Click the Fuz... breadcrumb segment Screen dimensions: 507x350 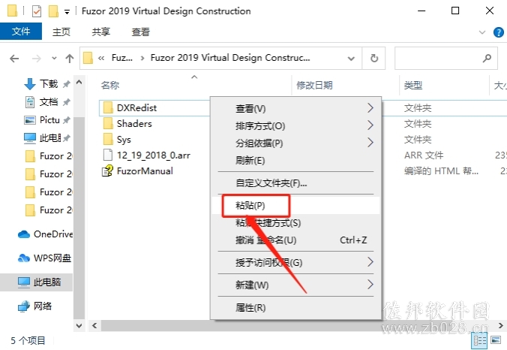point(122,58)
